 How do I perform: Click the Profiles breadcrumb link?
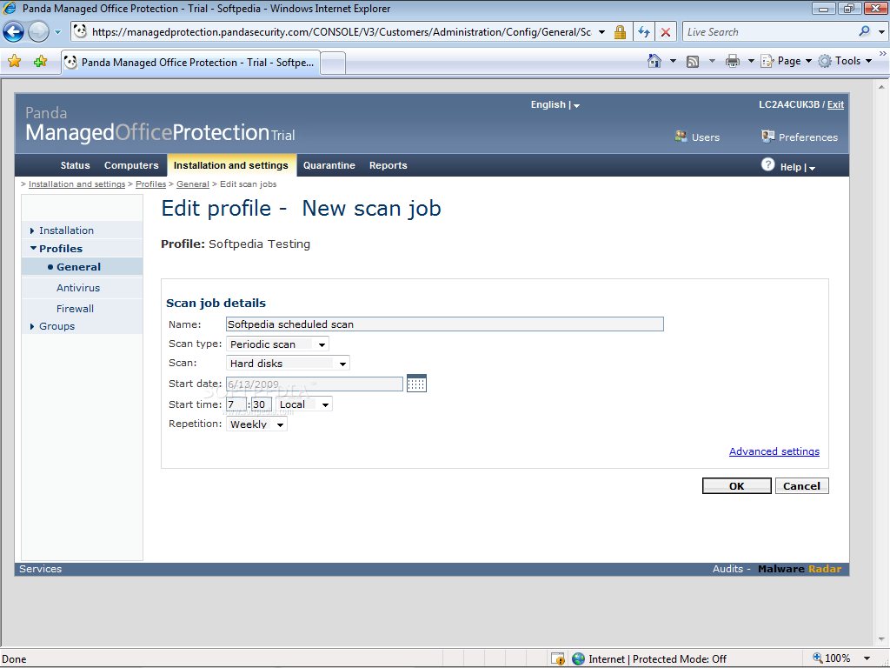point(150,184)
